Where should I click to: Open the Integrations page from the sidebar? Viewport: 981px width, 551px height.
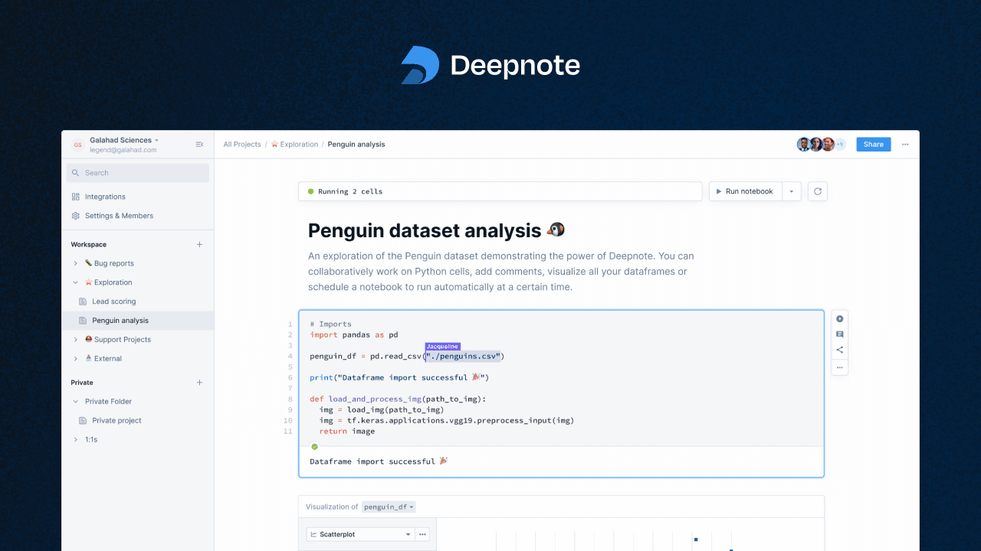[105, 196]
